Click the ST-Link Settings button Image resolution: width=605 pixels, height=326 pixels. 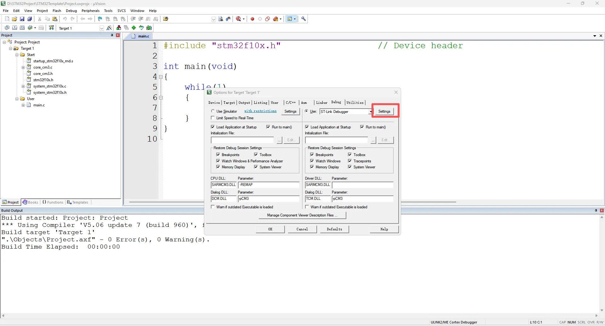384,111
